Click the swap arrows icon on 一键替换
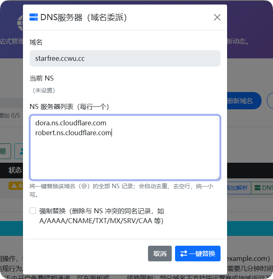Image resolution: width=273 pixels, height=279 pixels. (x=184, y=254)
